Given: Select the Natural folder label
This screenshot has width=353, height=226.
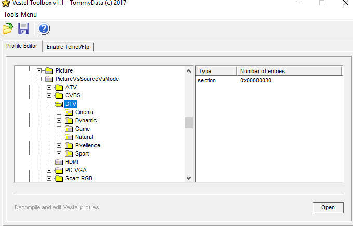Looking at the screenshot, I should click(84, 137).
